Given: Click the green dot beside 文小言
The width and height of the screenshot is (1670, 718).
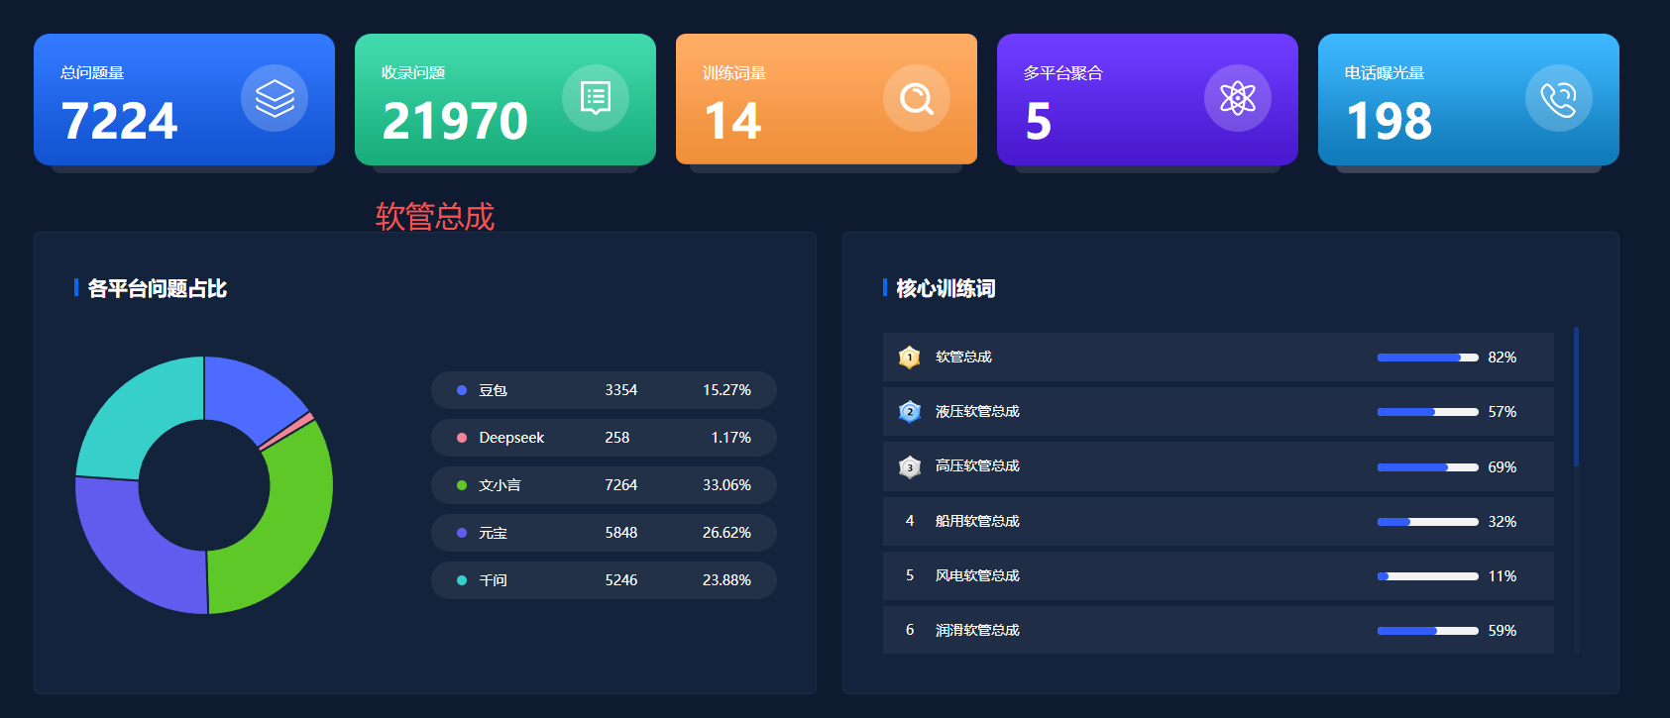Looking at the screenshot, I should tap(462, 485).
